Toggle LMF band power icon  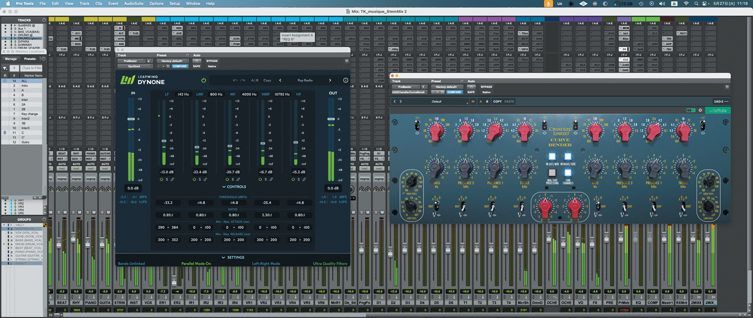pyautogui.click(x=195, y=179)
